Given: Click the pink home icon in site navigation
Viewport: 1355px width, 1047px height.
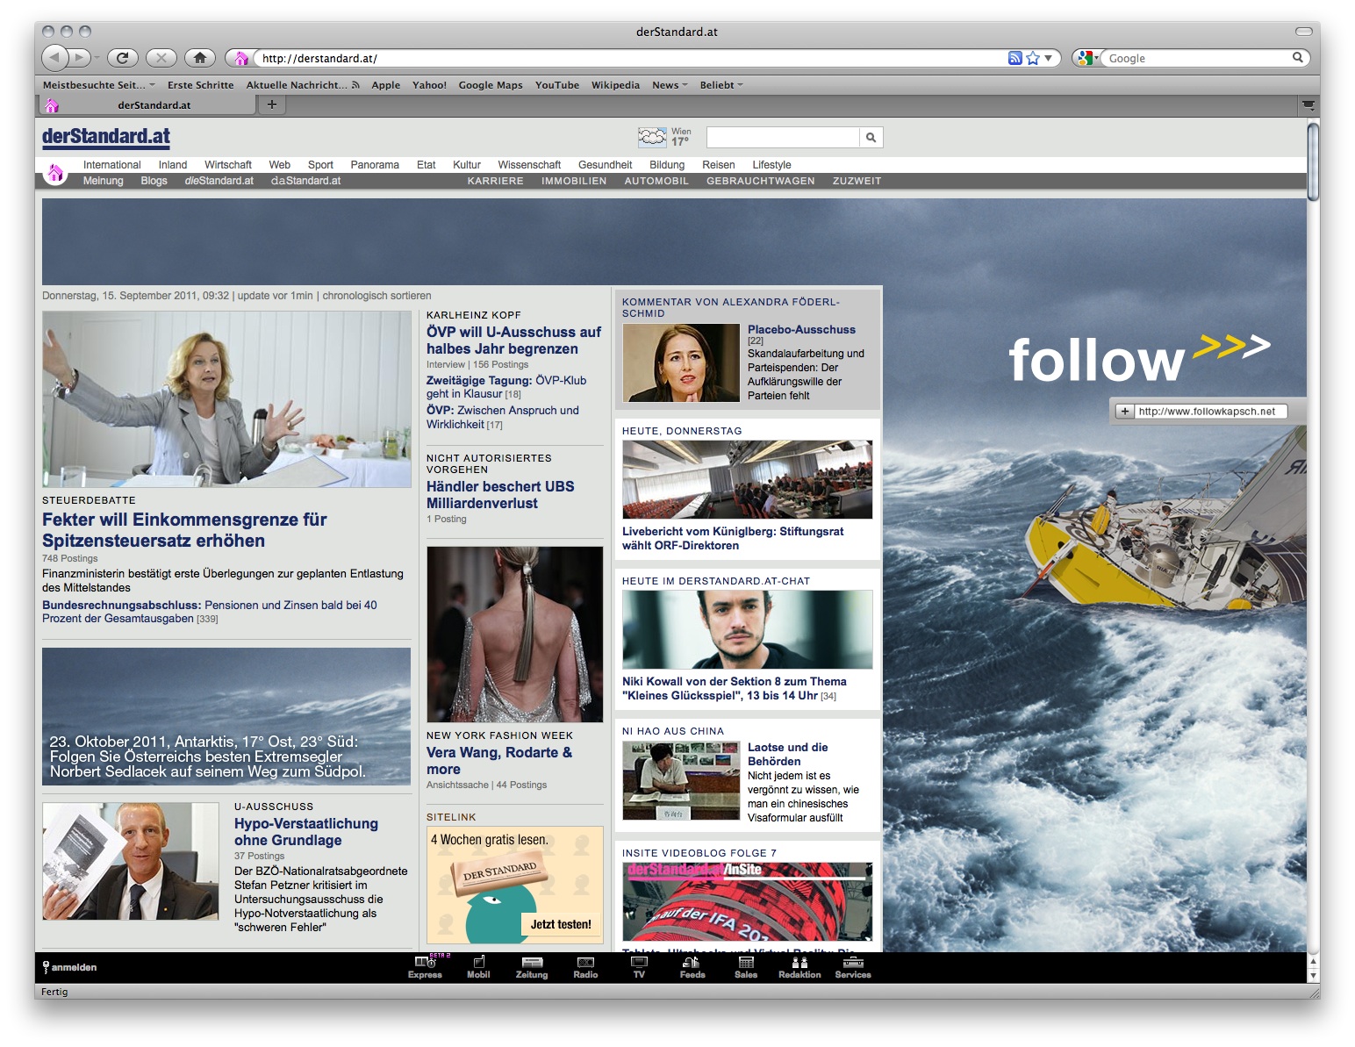Looking at the screenshot, I should pyautogui.click(x=55, y=173).
